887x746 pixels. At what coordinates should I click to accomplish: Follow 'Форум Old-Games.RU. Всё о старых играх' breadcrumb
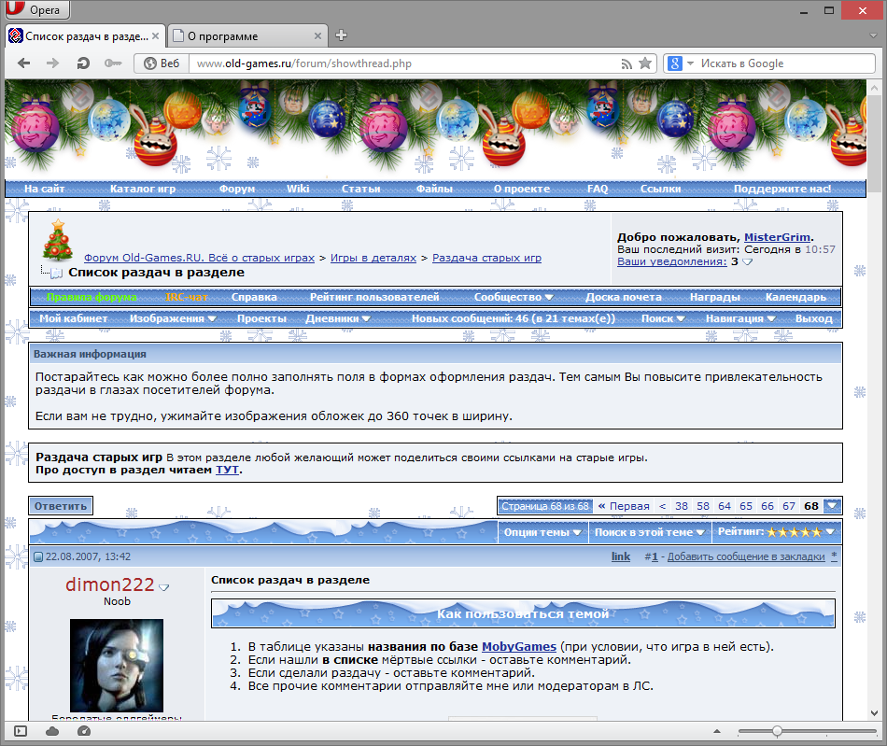(199, 258)
